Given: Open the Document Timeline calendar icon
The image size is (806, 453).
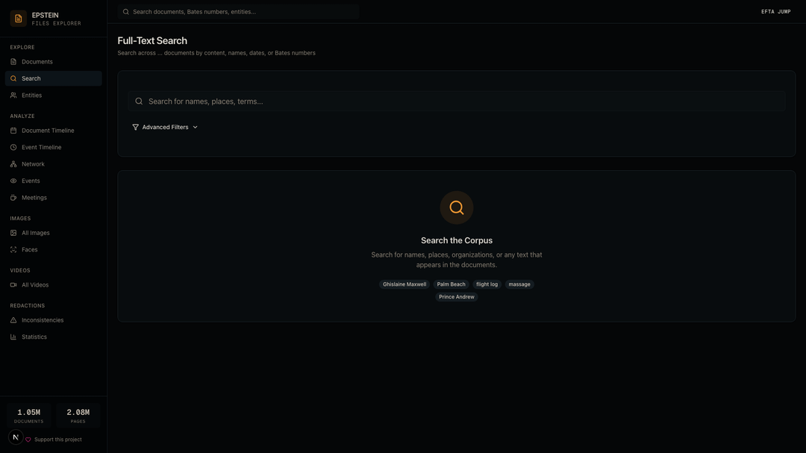Looking at the screenshot, I should point(13,131).
